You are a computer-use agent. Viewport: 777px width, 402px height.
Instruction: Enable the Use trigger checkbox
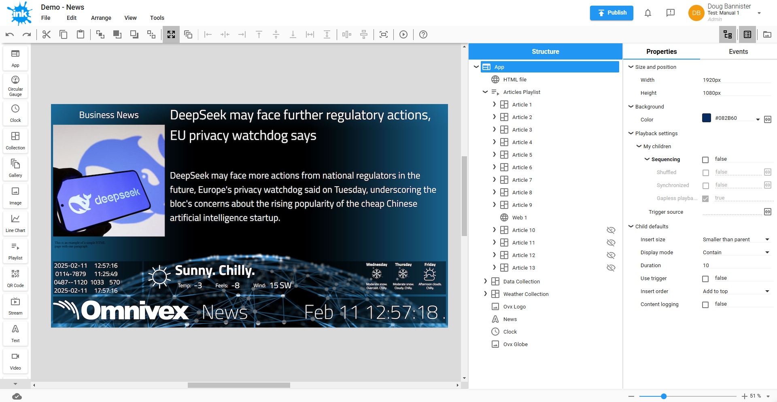click(x=705, y=279)
